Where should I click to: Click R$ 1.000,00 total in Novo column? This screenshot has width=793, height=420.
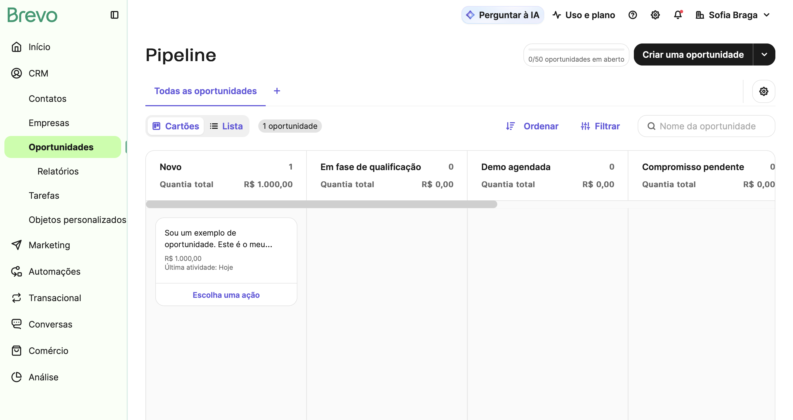[x=268, y=184]
